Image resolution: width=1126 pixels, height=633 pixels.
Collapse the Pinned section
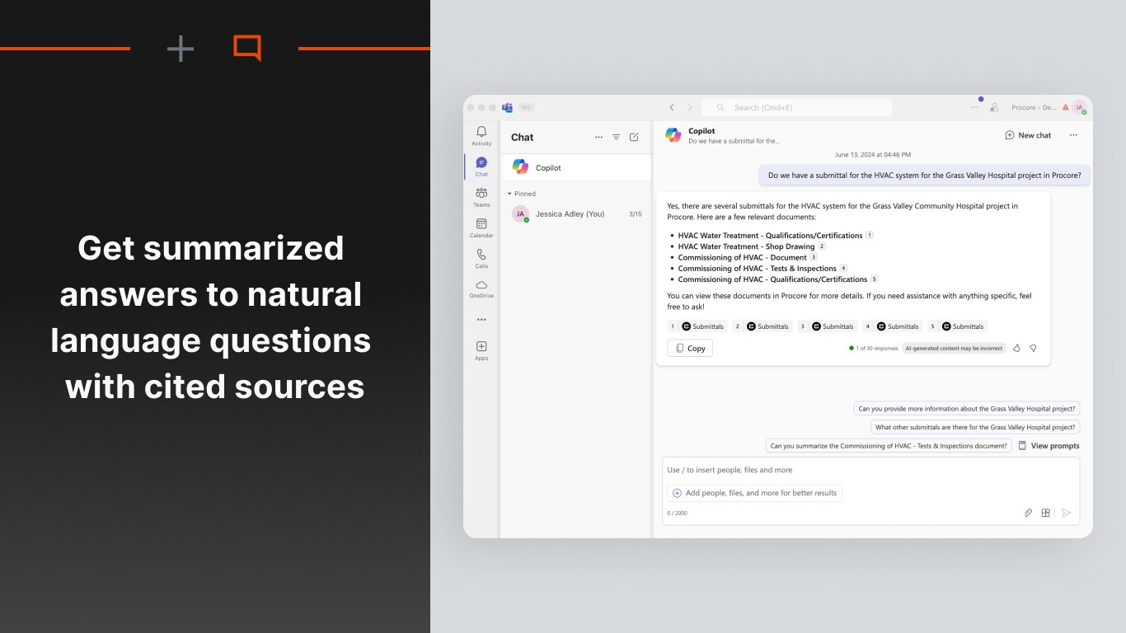[x=522, y=194]
